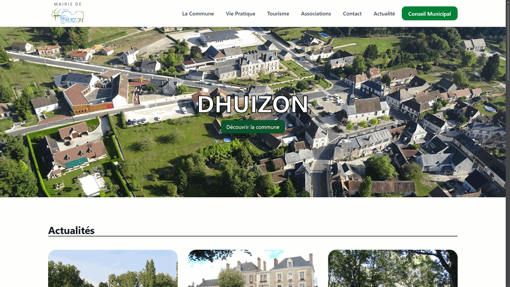
Task: Open the first news card with trees
Action: pyautogui.click(x=113, y=268)
